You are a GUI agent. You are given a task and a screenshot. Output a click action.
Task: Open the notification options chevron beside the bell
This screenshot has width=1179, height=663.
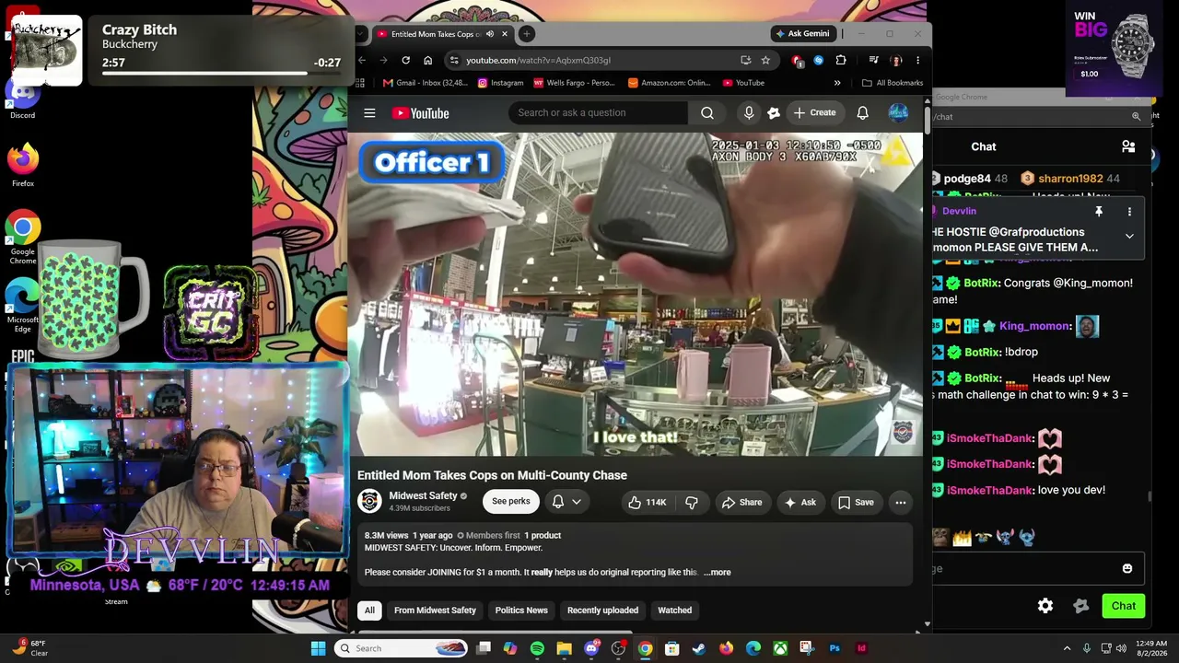[x=577, y=502]
